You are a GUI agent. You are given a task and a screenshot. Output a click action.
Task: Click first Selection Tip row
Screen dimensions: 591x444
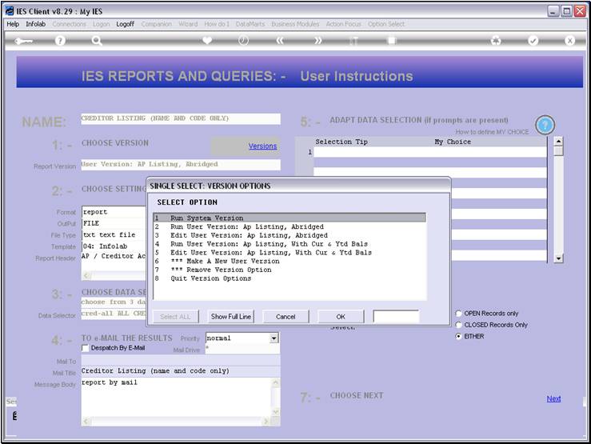click(x=430, y=152)
